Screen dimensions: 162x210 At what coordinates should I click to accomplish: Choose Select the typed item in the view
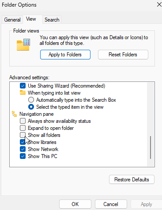(31, 107)
